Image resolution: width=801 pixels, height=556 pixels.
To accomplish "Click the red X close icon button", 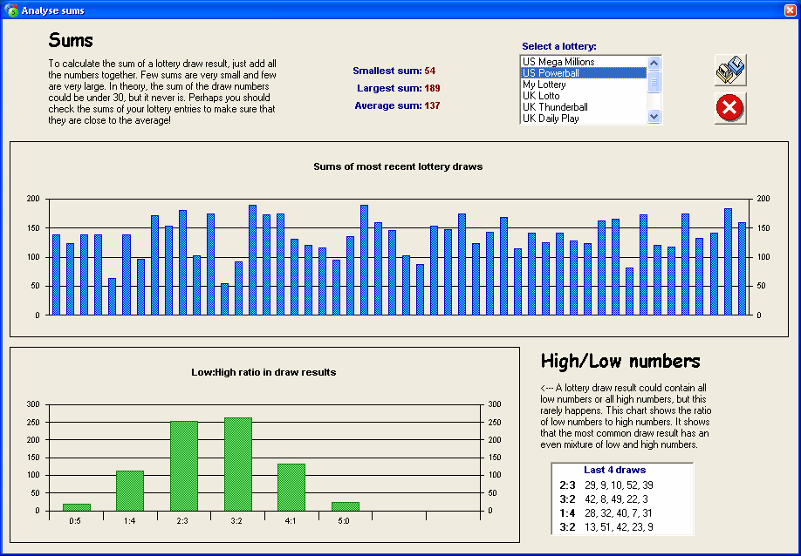I will point(730,108).
